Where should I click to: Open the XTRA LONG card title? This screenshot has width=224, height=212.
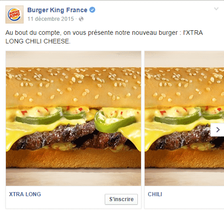[x=25, y=194]
